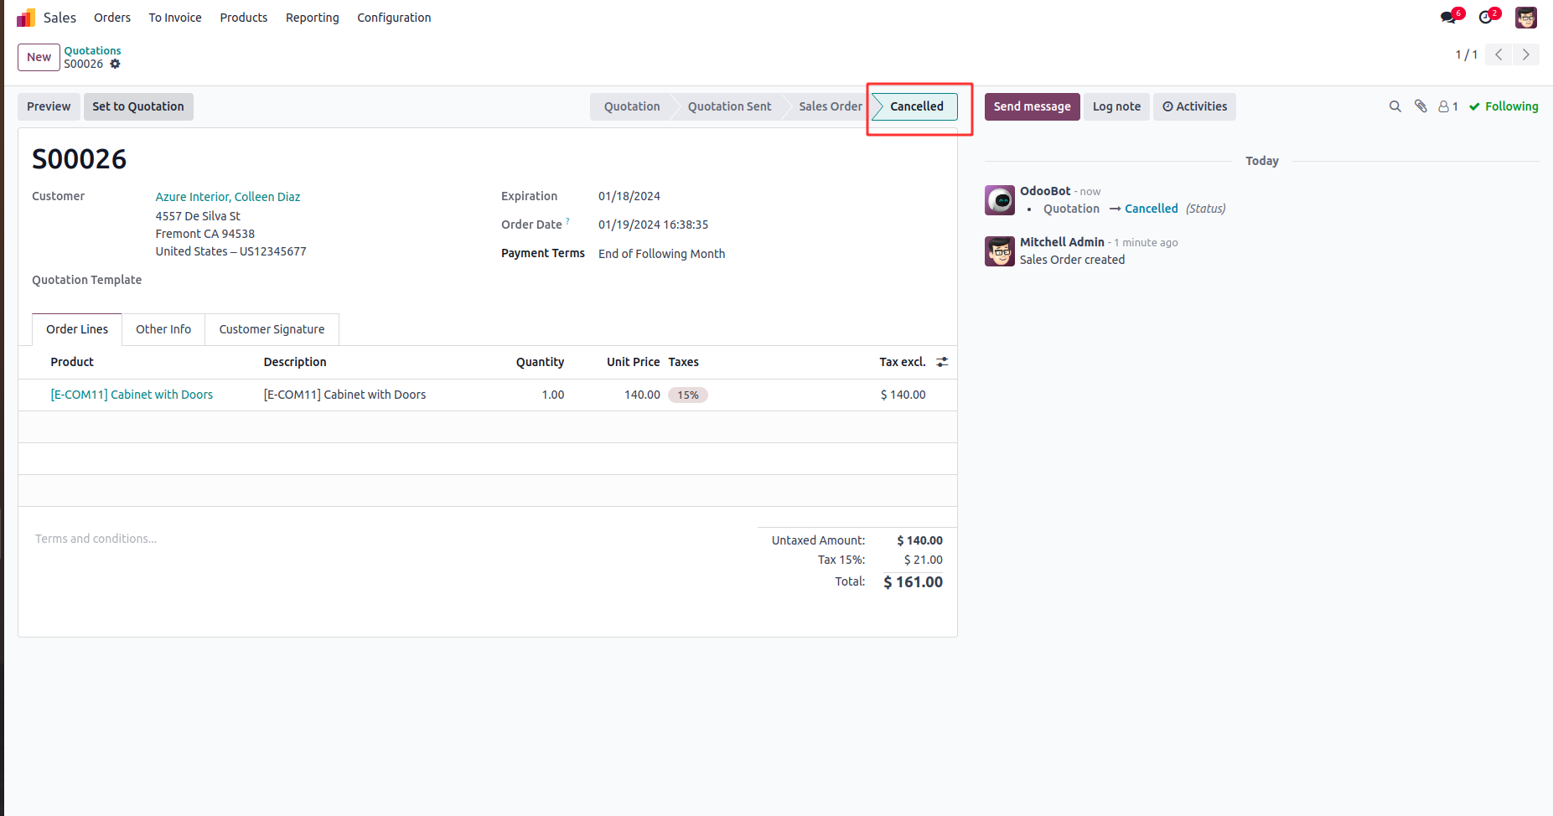1553x816 pixels.
Task: Open the To Invoice menu
Action: coord(175,18)
